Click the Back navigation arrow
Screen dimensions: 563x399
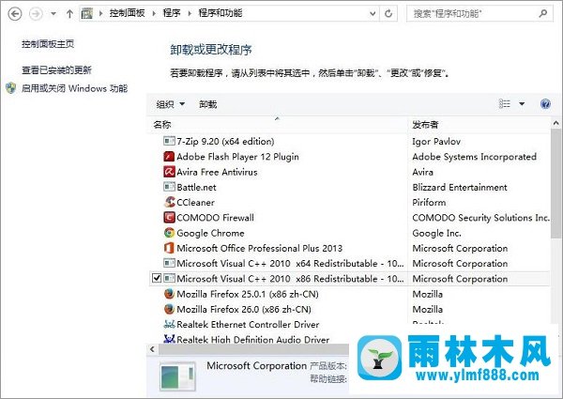click(x=15, y=14)
